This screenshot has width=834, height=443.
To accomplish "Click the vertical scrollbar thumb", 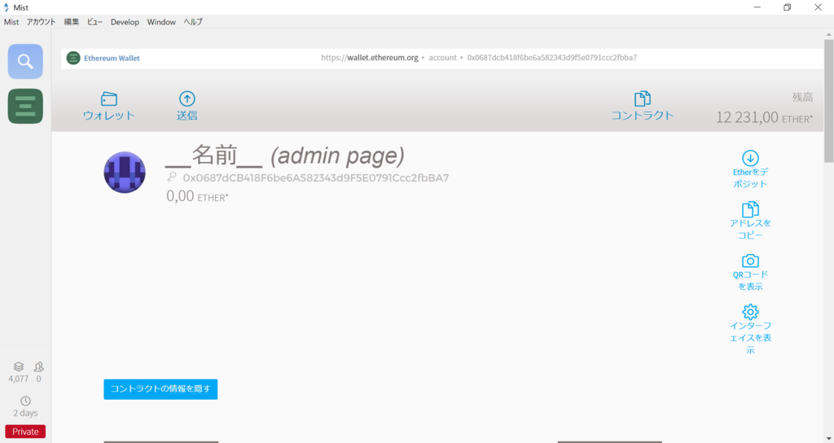I will click(828, 101).
